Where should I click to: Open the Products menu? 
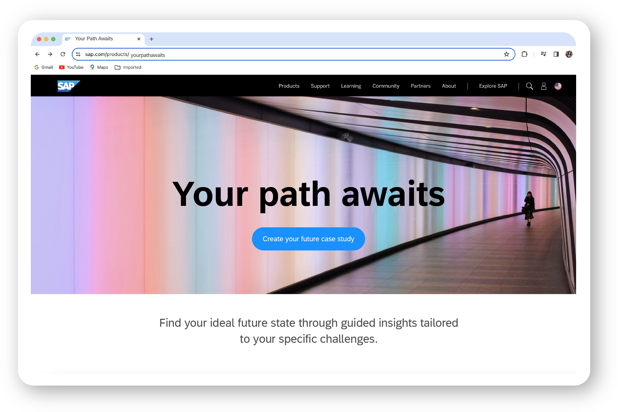289,86
